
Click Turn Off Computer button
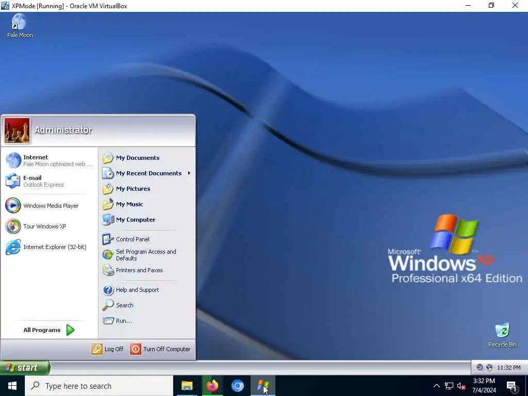[160, 349]
